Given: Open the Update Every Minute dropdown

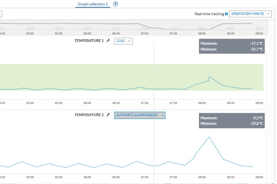Looking at the screenshot, I should pos(250,14).
